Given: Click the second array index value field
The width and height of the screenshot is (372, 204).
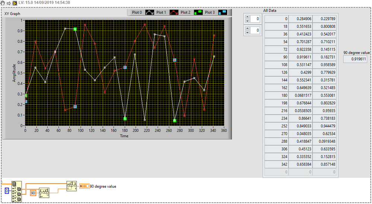Looking at the screenshot, I should click(255, 30).
